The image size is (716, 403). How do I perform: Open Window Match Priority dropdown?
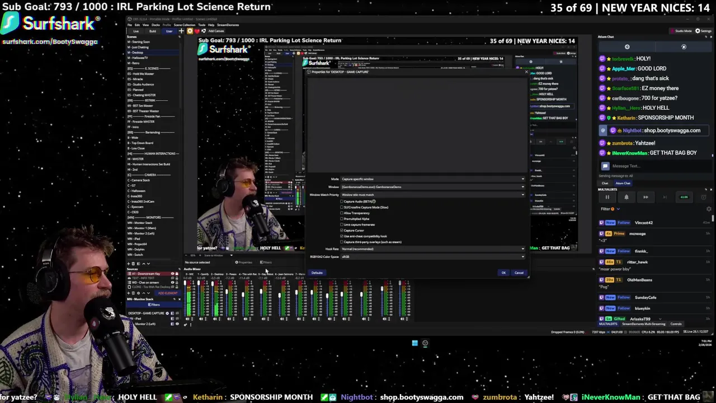[x=433, y=195]
